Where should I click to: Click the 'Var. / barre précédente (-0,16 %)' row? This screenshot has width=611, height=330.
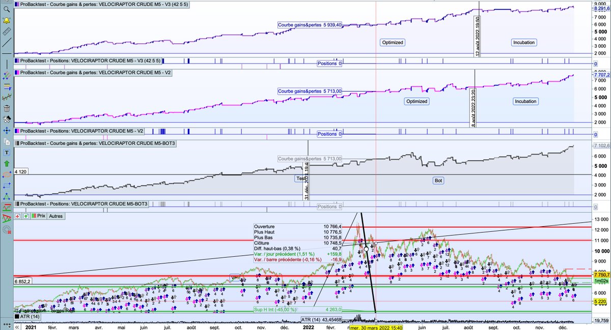click(x=298, y=260)
